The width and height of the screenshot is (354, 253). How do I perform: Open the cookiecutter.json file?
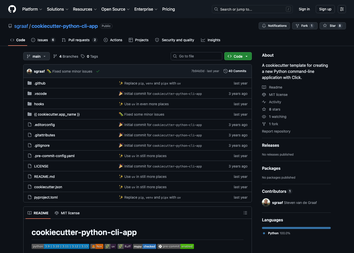(x=48, y=187)
